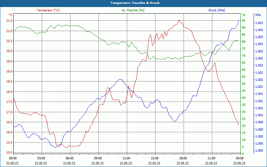Image resolution: width=267 pixels, height=167 pixels.
Task: Click the °C unit label on temperature axis
Action: tap(11, 15)
